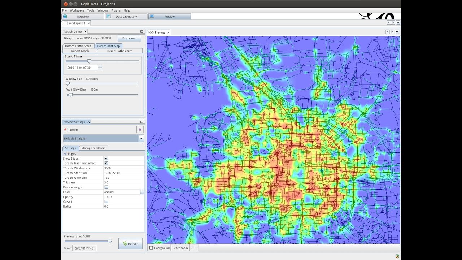
Task: Export via the SVG/PDF/PNG button
Action: click(x=84, y=248)
